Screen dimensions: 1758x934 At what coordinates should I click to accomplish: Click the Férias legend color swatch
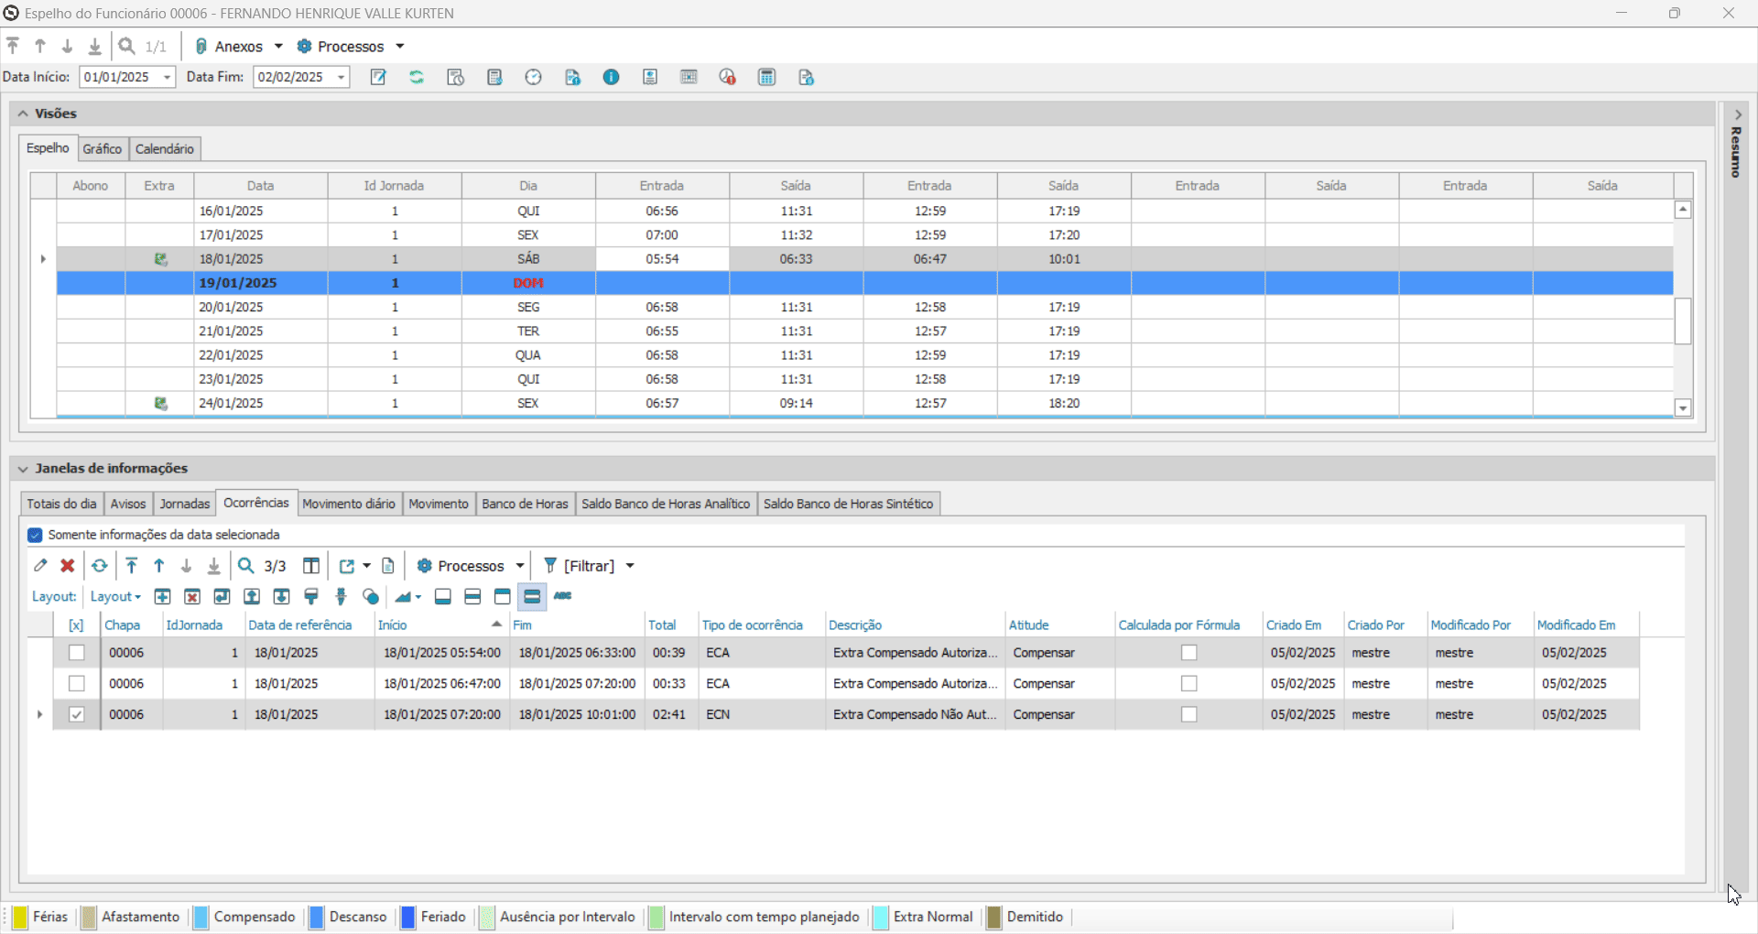point(20,917)
